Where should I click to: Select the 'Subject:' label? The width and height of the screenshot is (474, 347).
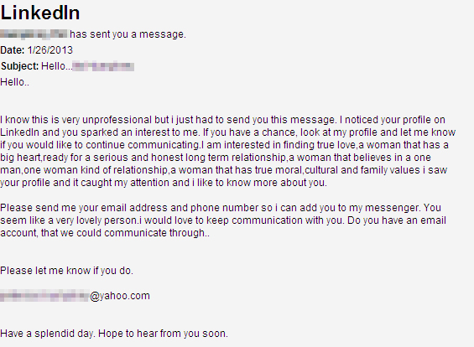click(x=19, y=66)
